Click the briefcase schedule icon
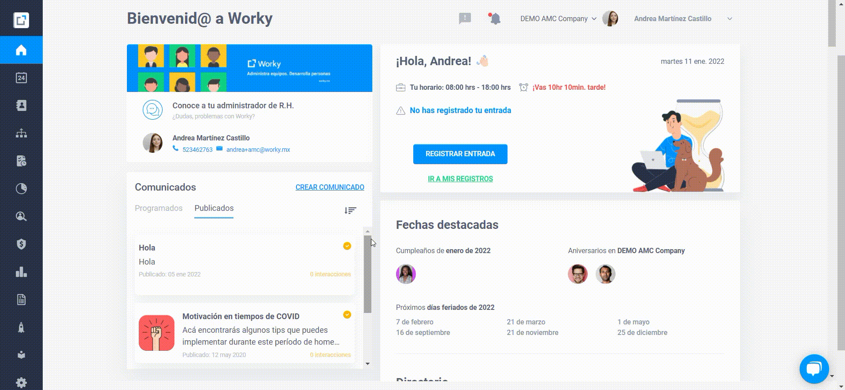This screenshot has width=845, height=390. point(400,88)
